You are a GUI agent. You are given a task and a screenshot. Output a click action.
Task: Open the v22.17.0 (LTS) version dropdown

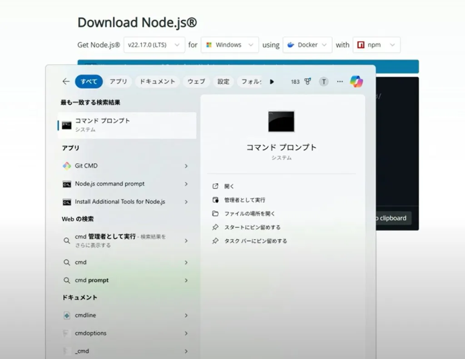[154, 45]
